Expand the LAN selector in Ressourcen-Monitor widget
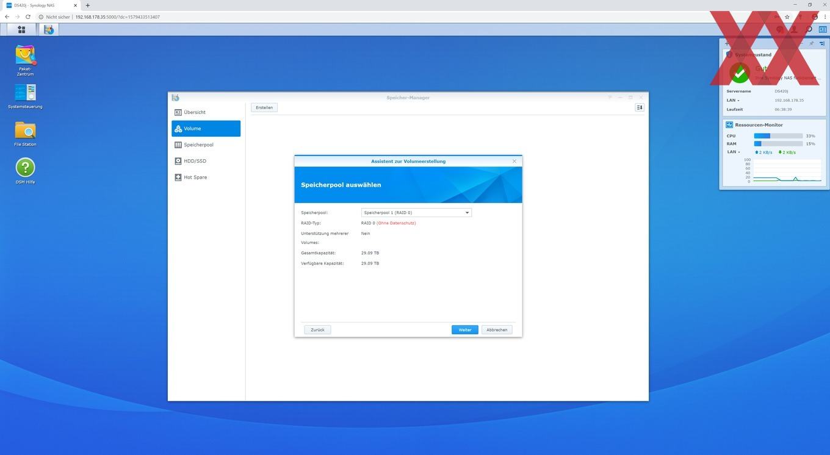The width and height of the screenshot is (830, 455). click(x=733, y=152)
